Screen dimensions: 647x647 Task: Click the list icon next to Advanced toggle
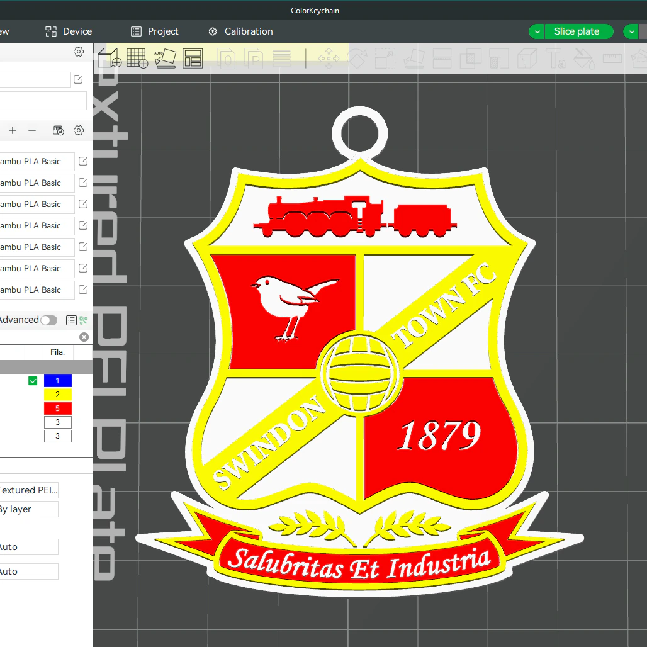(71, 320)
